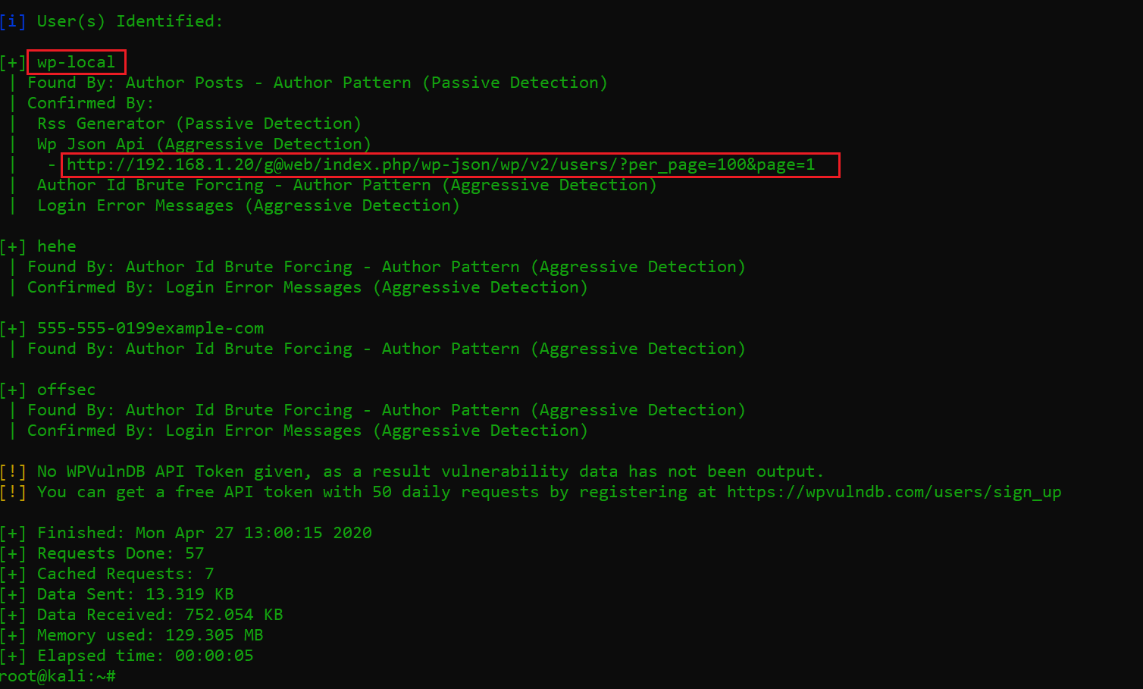Select the 555-555-0199example-com username

coord(150,328)
